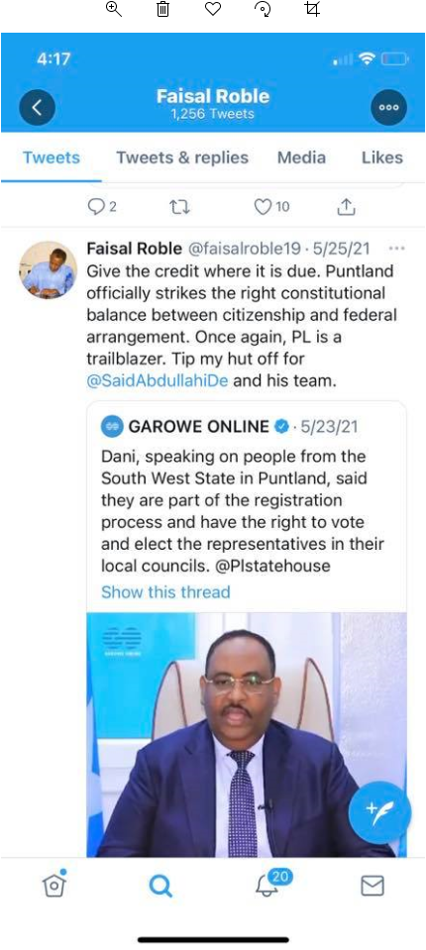Select the crop tool icon
Screen dimensions: 426x950
(x=312, y=9)
